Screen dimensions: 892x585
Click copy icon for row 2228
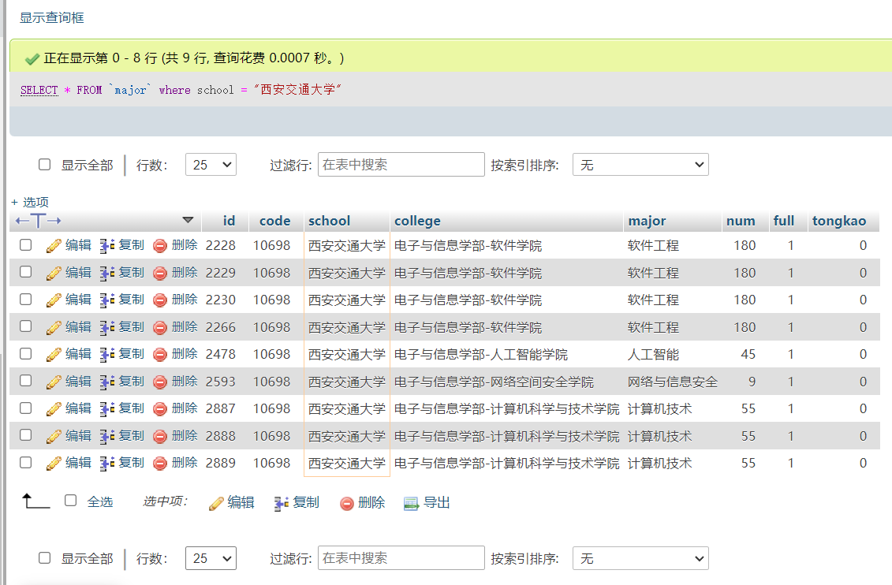click(x=107, y=246)
